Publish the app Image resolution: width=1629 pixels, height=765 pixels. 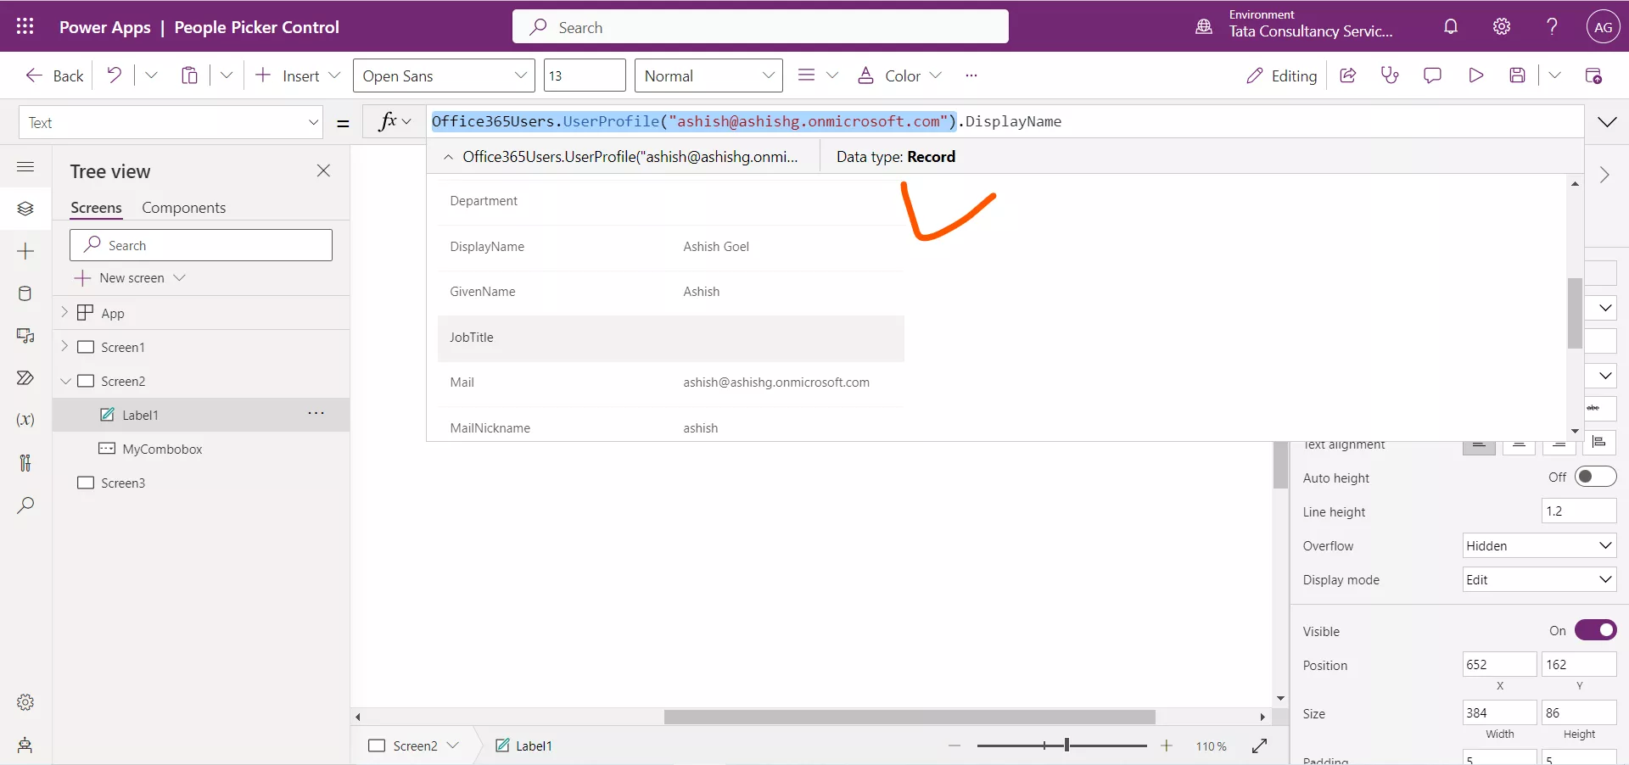click(1595, 75)
